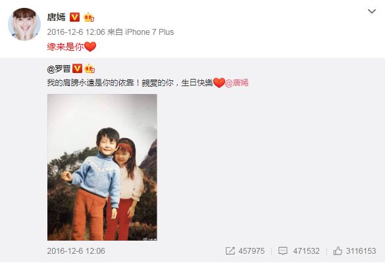Like the post with thumbs-up icon
The image size is (385, 263).
point(338,251)
